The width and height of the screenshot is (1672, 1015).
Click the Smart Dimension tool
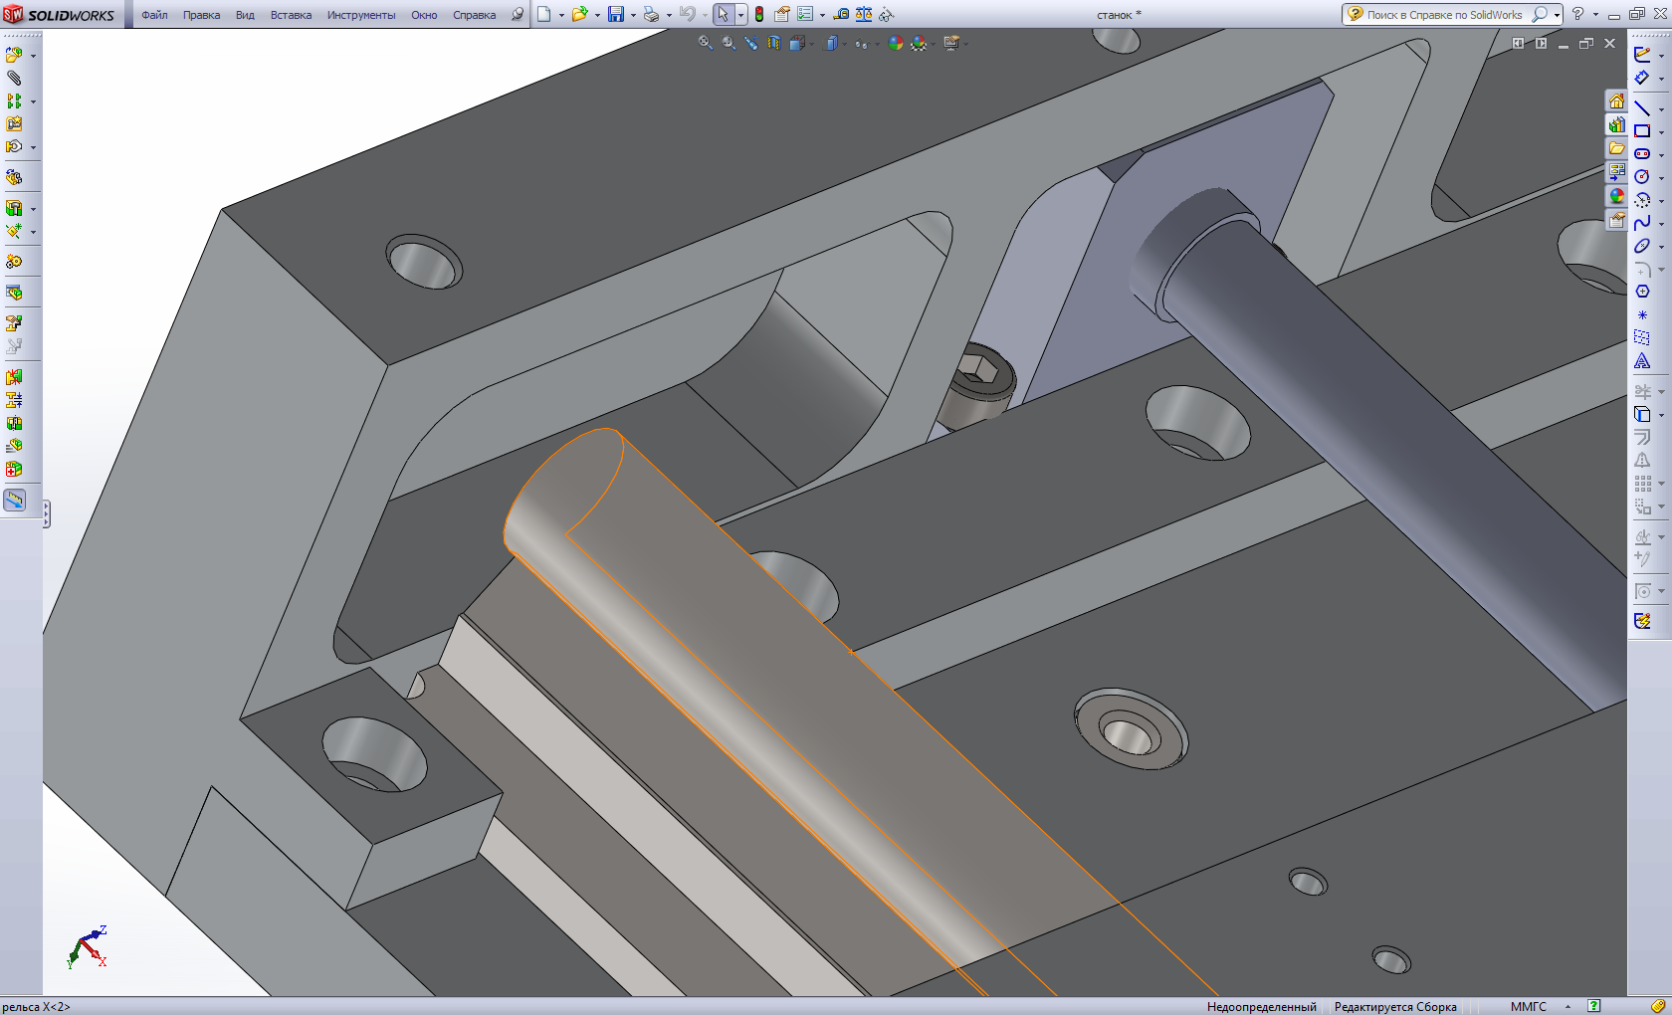pyautogui.click(x=1642, y=78)
